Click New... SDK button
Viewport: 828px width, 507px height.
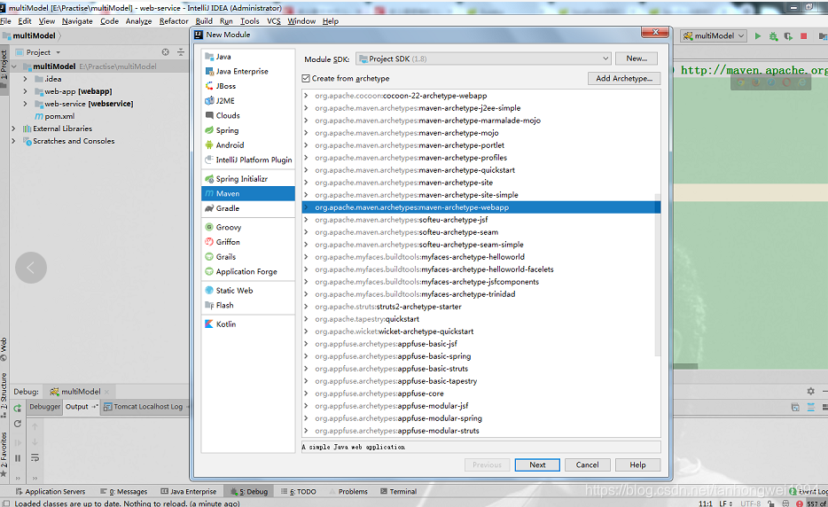[x=637, y=58]
